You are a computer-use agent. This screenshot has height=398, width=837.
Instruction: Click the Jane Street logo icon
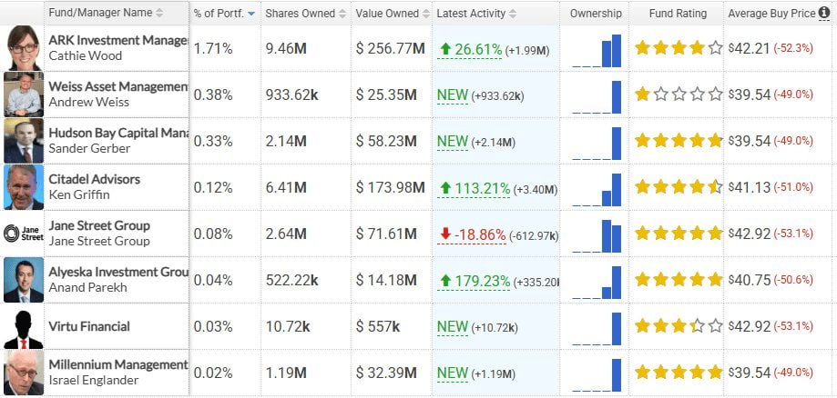point(23,234)
